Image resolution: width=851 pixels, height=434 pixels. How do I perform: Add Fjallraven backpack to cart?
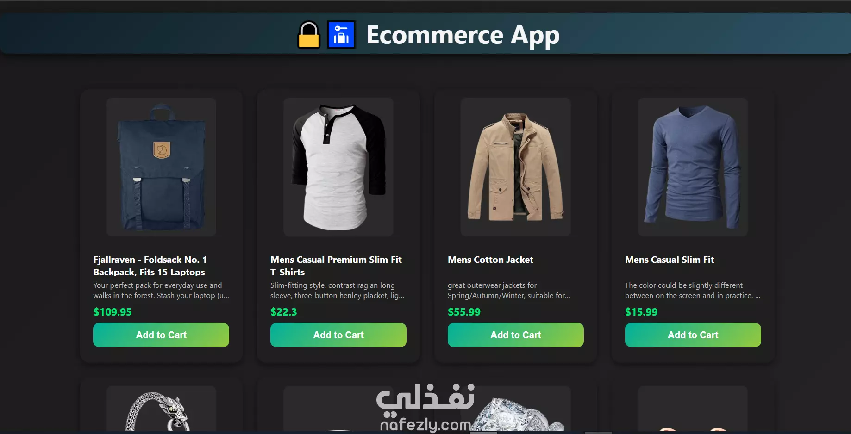[161, 335]
